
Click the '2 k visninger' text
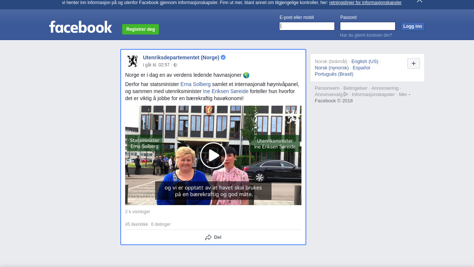(x=138, y=212)
